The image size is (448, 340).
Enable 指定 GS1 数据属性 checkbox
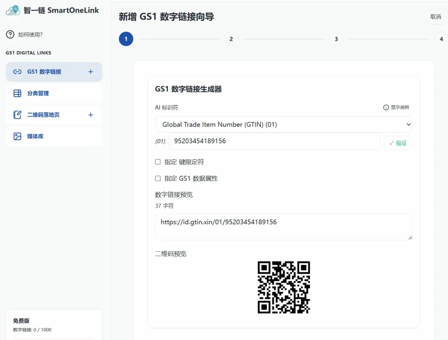pyautogui.click(x=157, y=178)
